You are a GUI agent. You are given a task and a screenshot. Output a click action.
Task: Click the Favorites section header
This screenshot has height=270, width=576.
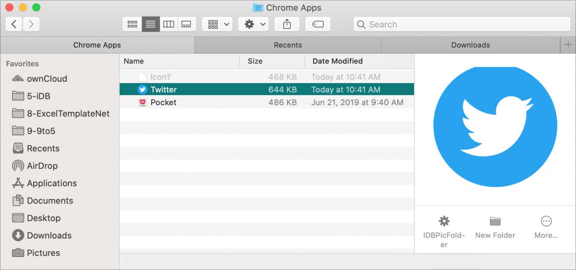22,64
